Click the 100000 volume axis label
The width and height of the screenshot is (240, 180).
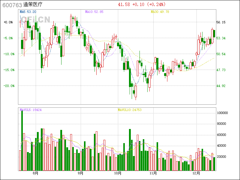(223, 113)
